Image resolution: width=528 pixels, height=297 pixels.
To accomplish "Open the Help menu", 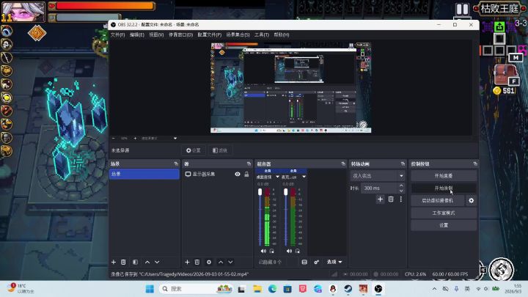I will click(282, 34).
